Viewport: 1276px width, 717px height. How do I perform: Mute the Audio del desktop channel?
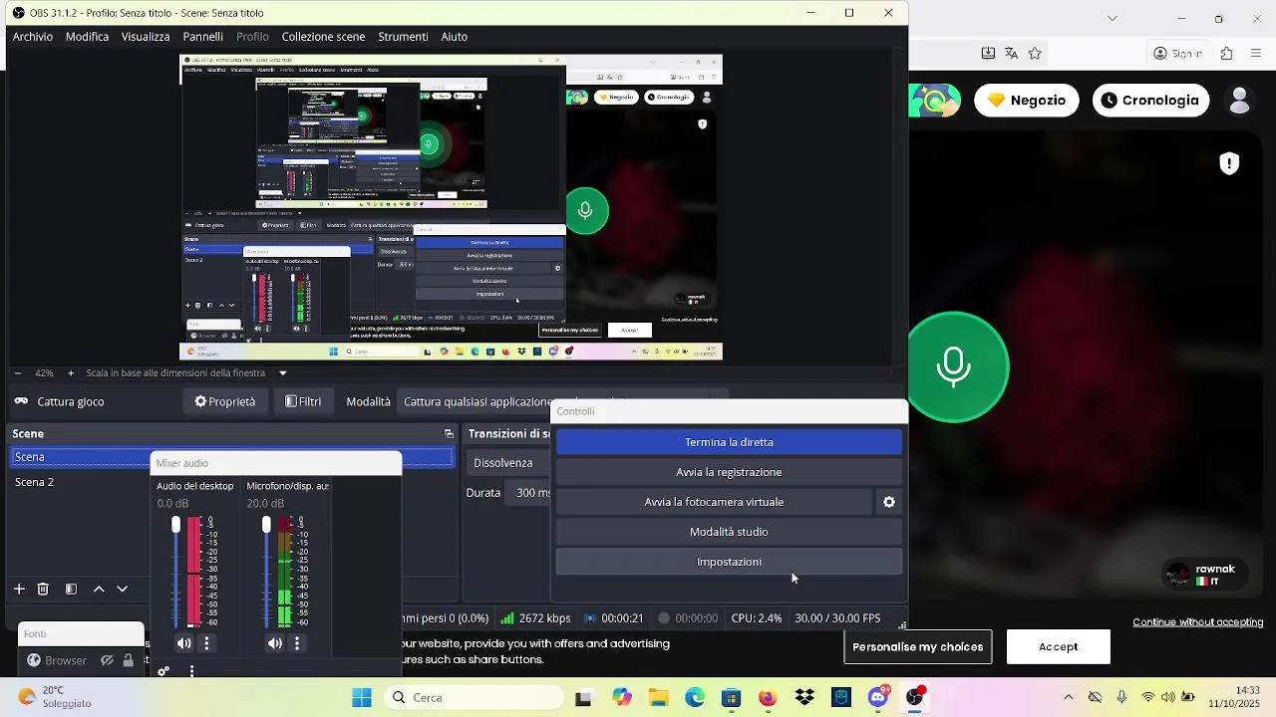[183, 643]
